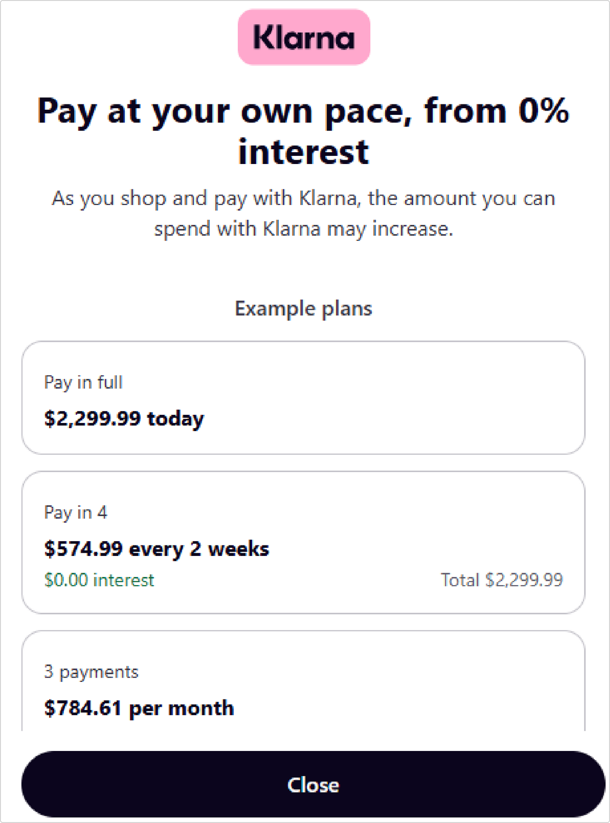Click the pink Klarna logo
Image resolution: width=610 pixels, height=823 pixels.
point(304,37)
